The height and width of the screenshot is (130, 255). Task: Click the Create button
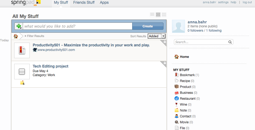(x=148, y=26)
